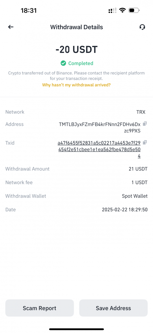Image resolution: width=153 pixels, height=333 pixels.
Task: Copy the withdrawal address
Action: [x=145, y=124]
